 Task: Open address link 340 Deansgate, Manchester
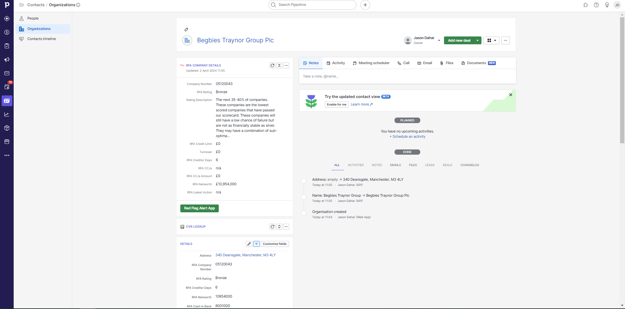[245, 255]
